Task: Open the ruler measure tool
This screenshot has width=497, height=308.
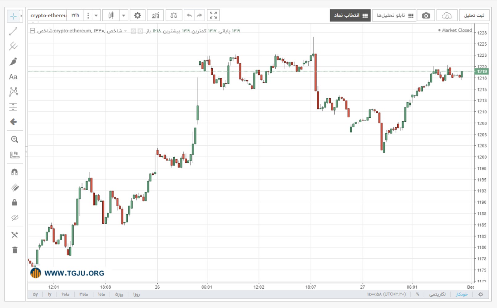Action: (x=14, y=155)
